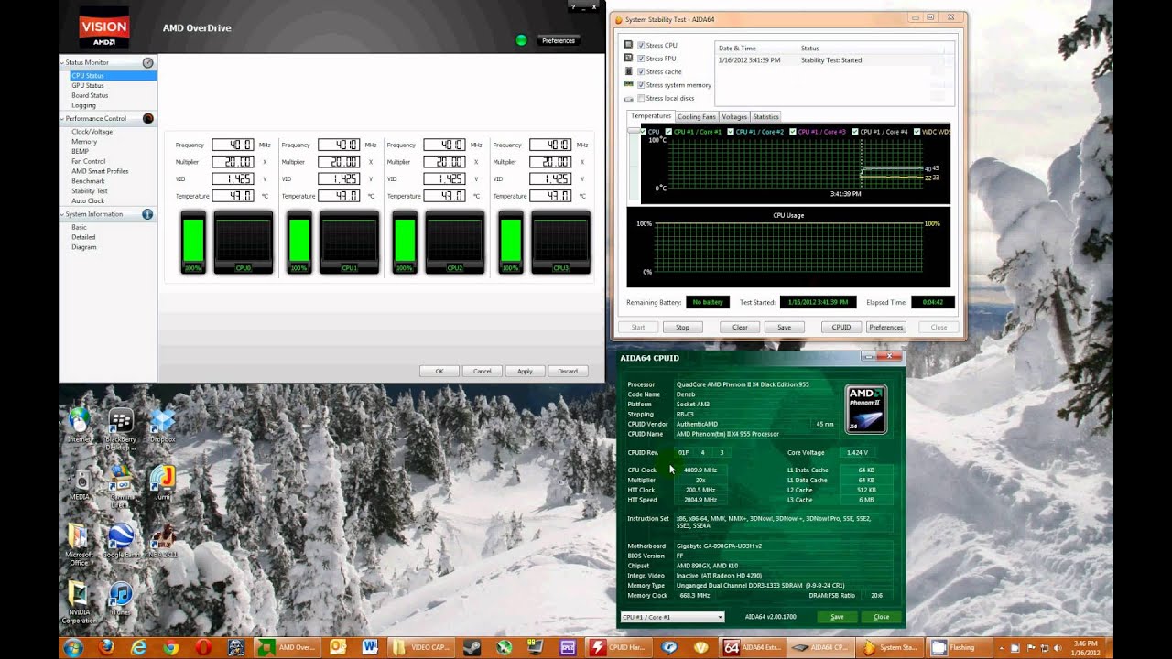
Task: Select the Temperatures tab
Action: tap(651, 116)
